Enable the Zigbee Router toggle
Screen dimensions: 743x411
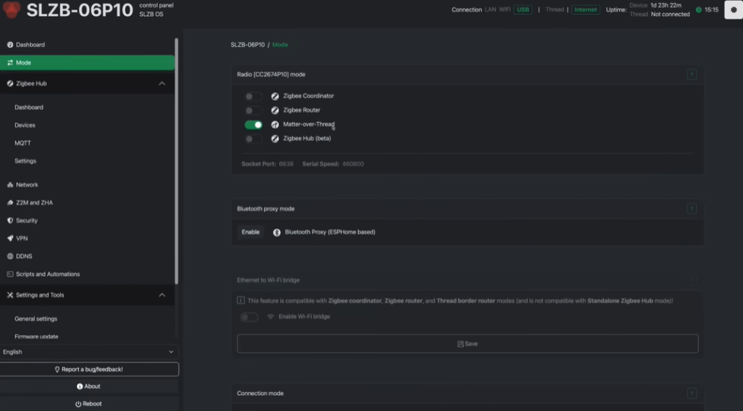click(x=253, y=110)
